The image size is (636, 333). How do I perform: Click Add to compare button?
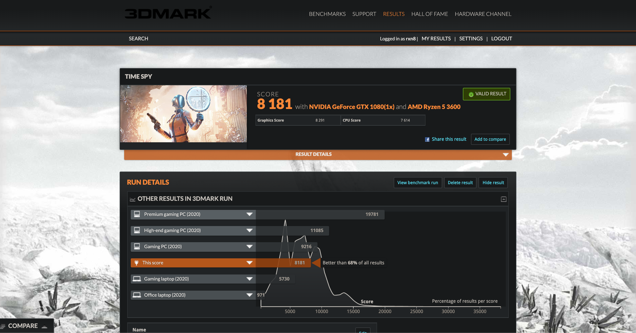(490, 139)
